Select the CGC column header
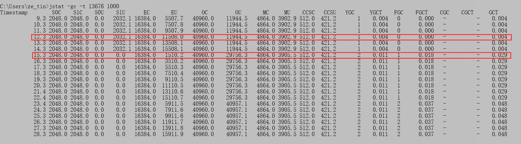Viewport: 521px width, 144px height. [445, 12]
